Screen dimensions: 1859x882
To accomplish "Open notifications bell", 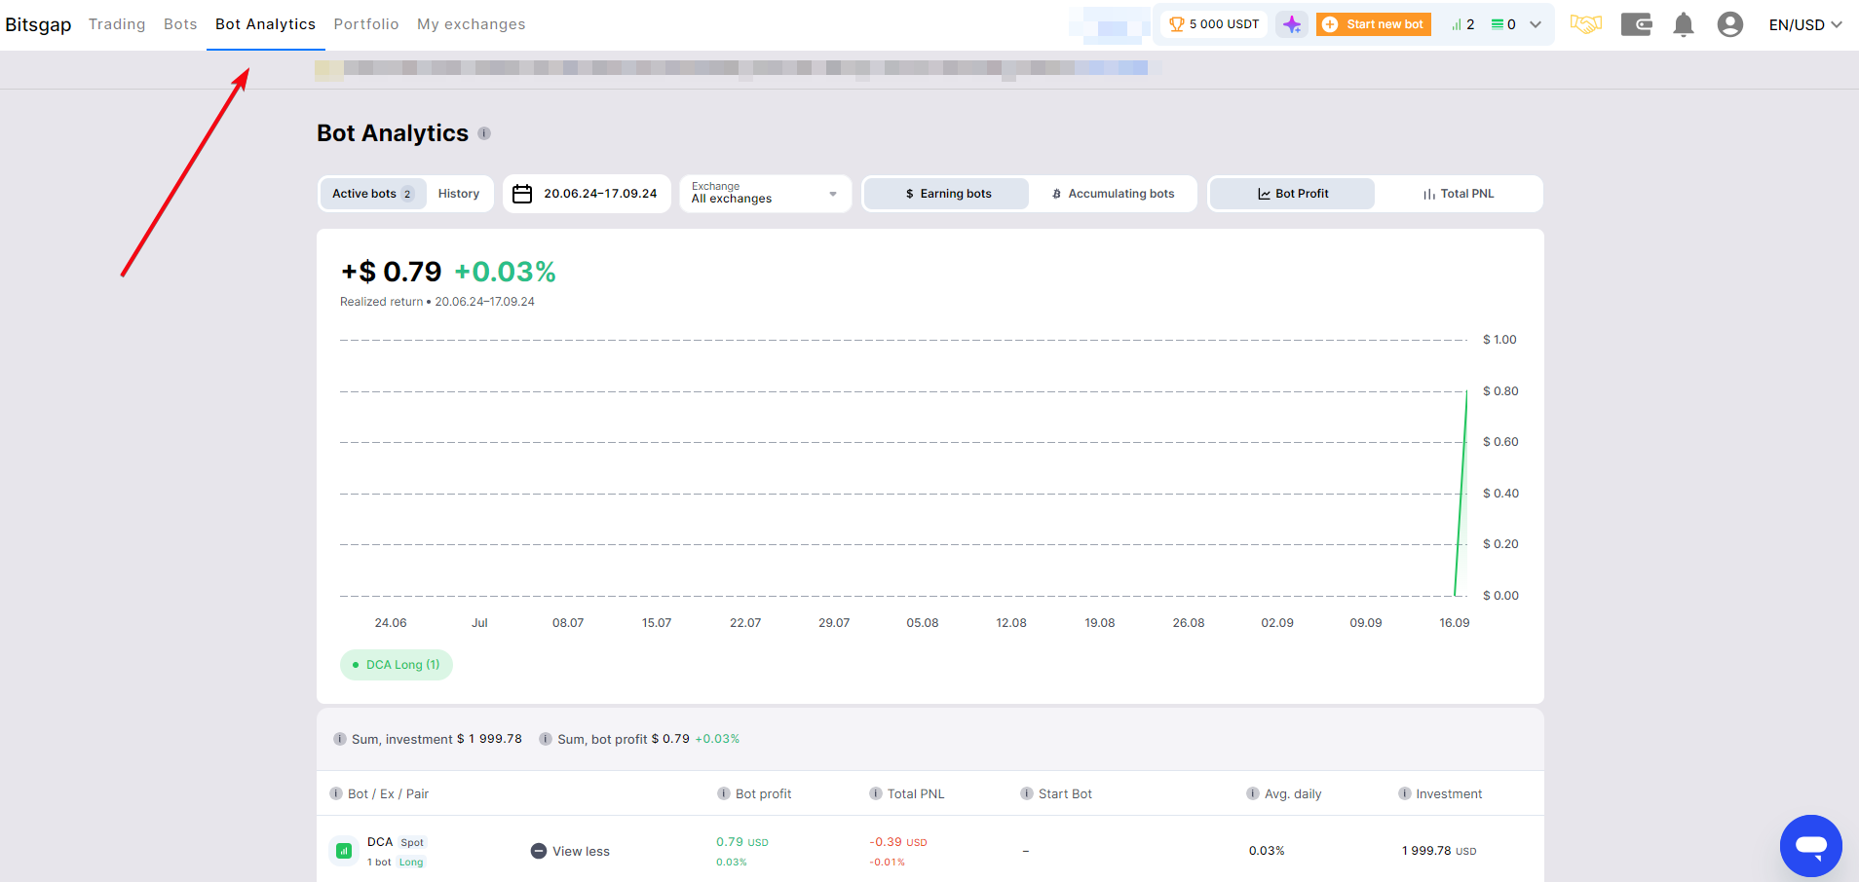I will coord(1684,24).
